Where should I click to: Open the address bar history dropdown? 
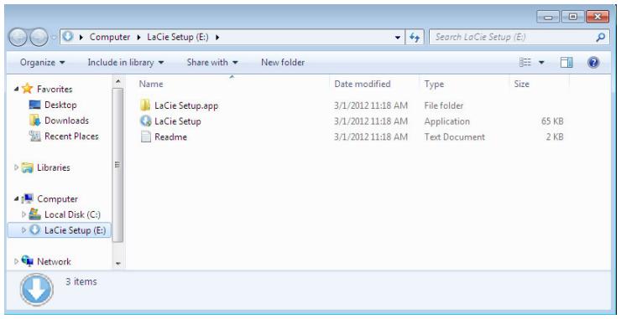397,38
